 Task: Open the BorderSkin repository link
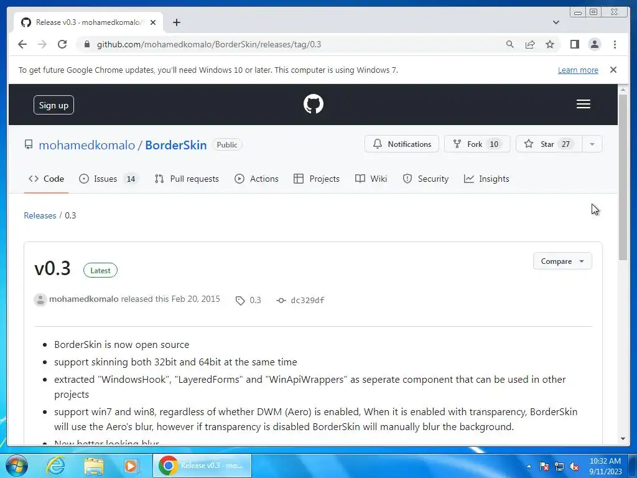tap(176, 144)
